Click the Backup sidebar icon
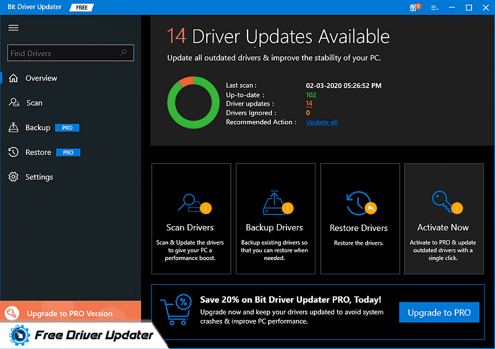 pos(13,127)
